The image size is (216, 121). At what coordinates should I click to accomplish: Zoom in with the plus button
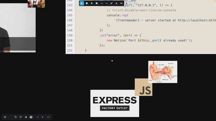tap(43, 117)
